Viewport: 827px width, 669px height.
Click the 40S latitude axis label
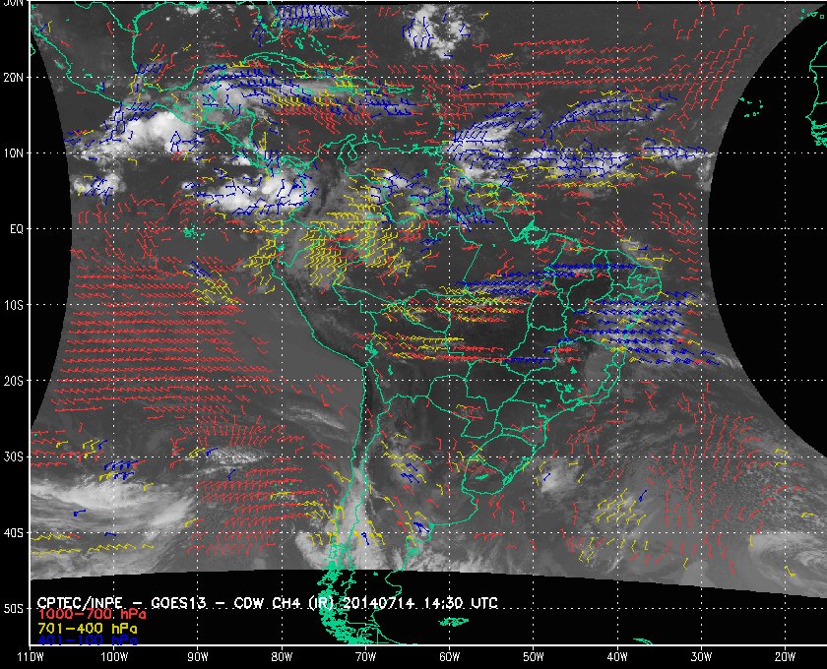[x=14, y=533]
